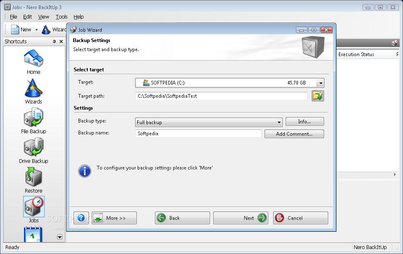This screenshot has height=254, width=403.
Task: Open the calendar shortcut below Jobs
Action: point(33,234)
